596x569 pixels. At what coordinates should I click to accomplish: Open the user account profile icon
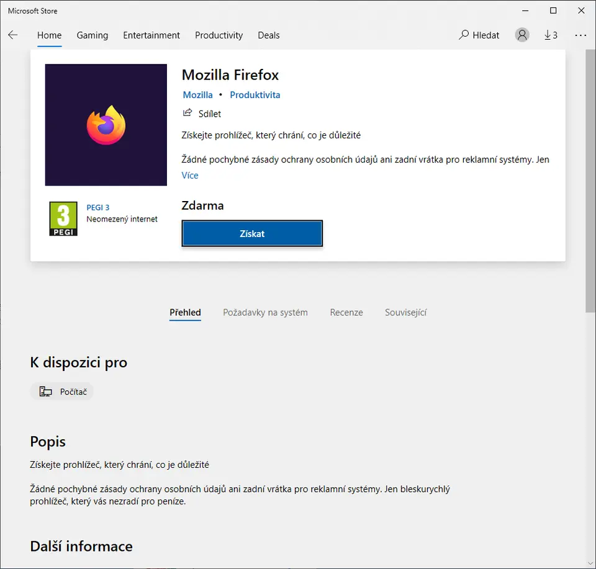click(x=522, y=35)
